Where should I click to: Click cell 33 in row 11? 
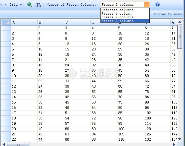click(78, 81)
